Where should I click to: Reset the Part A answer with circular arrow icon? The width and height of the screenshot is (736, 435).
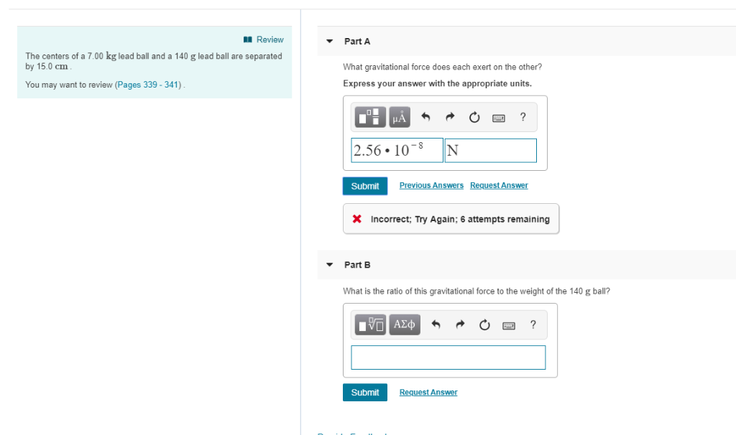(x=474, y=117)
